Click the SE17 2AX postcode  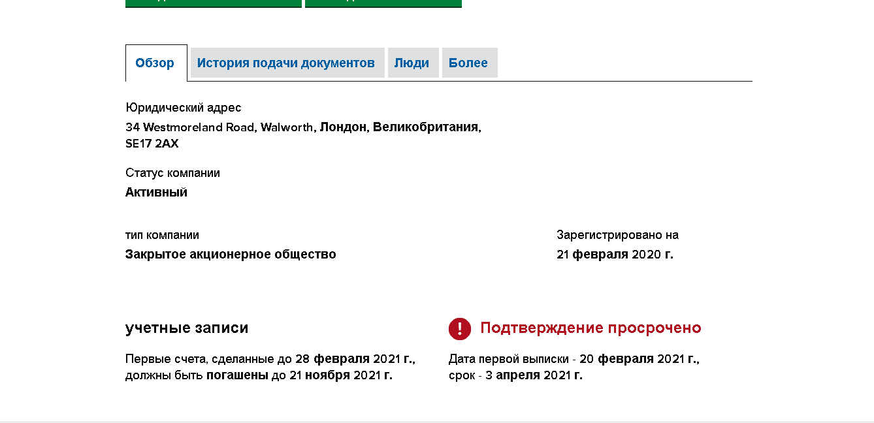[152, 144]
